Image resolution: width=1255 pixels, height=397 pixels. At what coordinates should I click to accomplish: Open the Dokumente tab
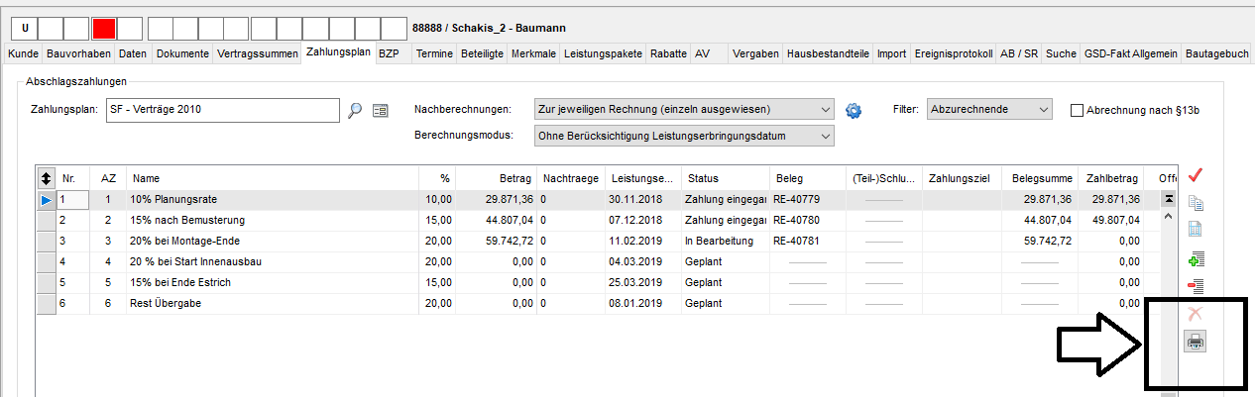click(x=182, y=53)
